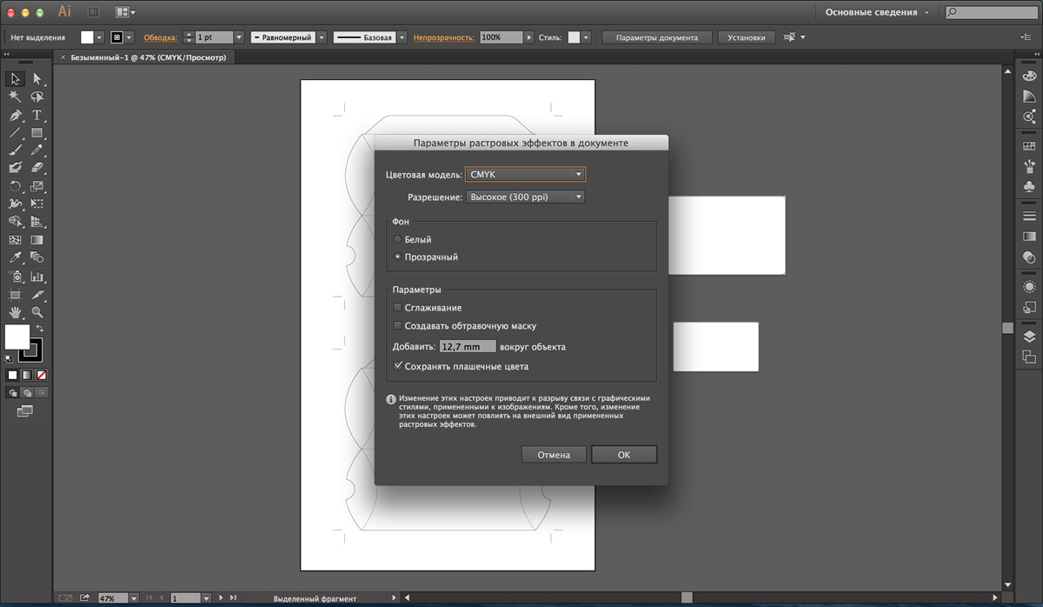1043x607 pixels.
Task: Expand the Разрешение Высокое dropdown
Action: [525, 197]
